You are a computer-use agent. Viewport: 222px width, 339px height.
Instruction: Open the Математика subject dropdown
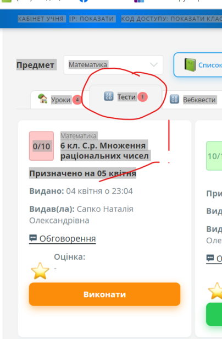[x=113, y=64]
